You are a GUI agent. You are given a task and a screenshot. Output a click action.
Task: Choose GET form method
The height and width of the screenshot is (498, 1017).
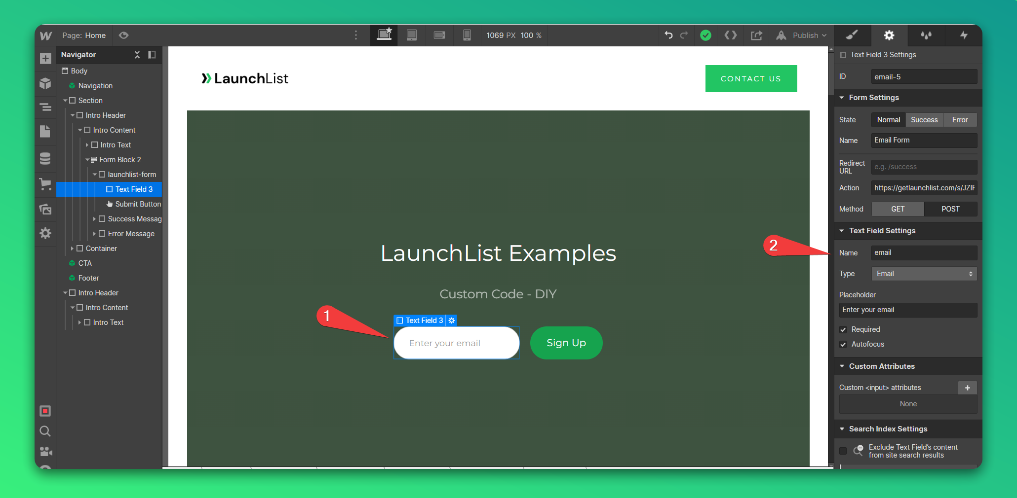click(898, 209)
